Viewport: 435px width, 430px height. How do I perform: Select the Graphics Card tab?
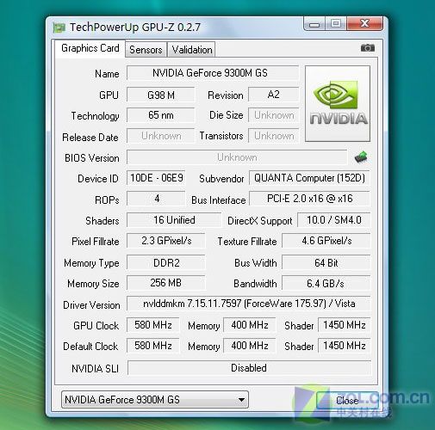[90, 48]
